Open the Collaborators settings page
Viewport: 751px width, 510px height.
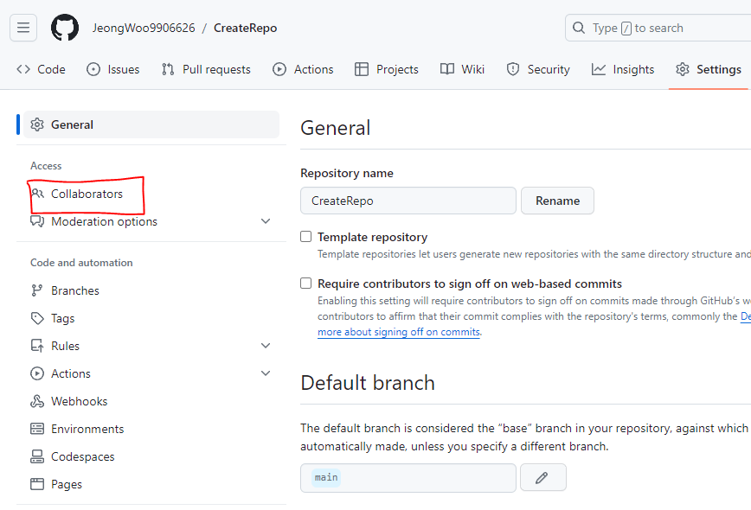pyautogui.click(x=87, y=194)
